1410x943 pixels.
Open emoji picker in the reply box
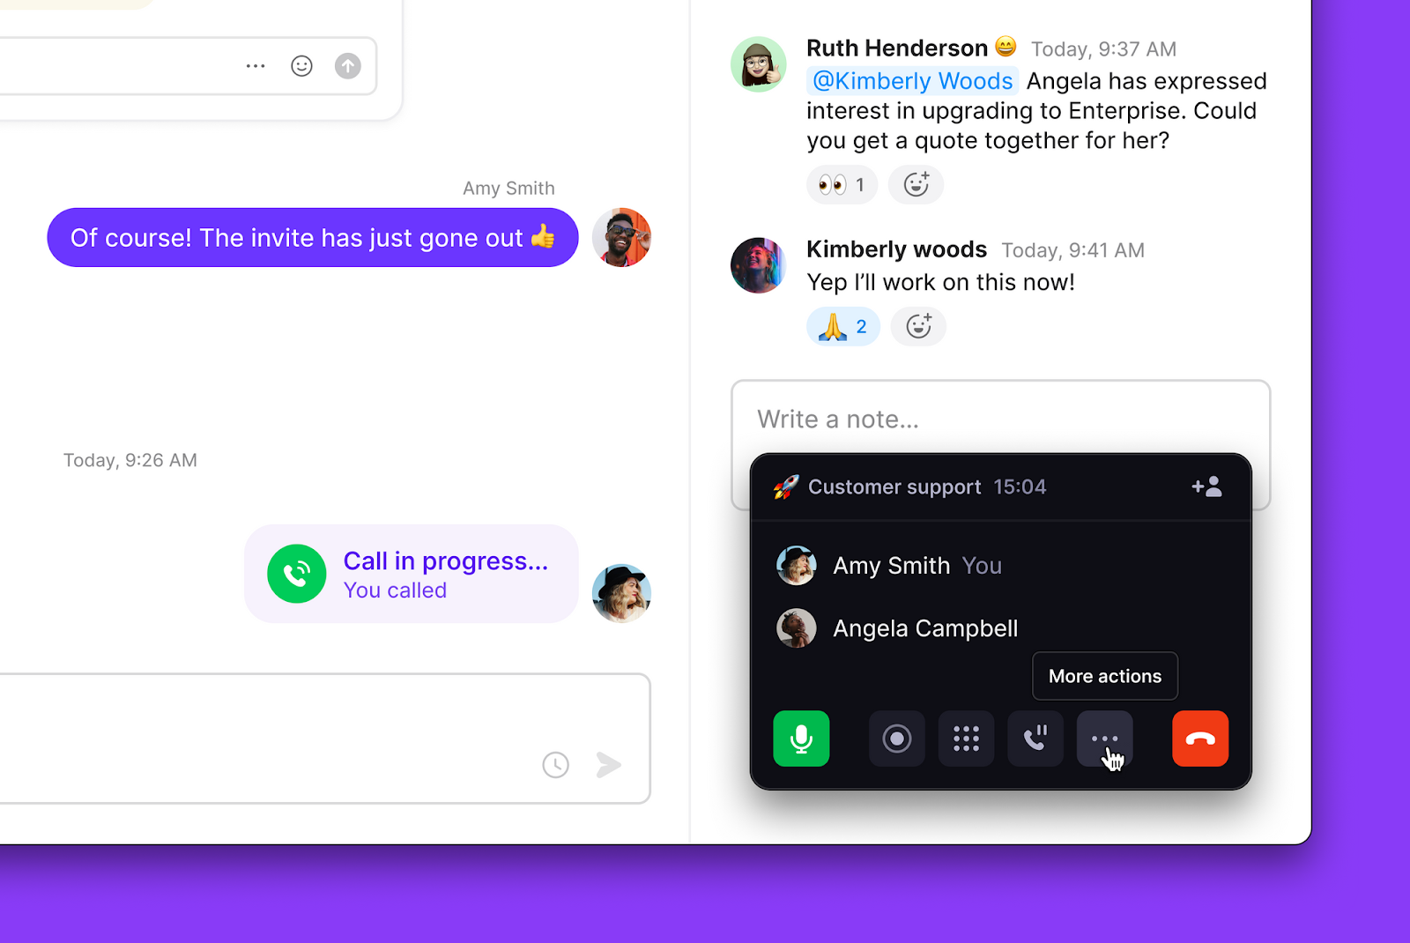[x=301, y=66]
